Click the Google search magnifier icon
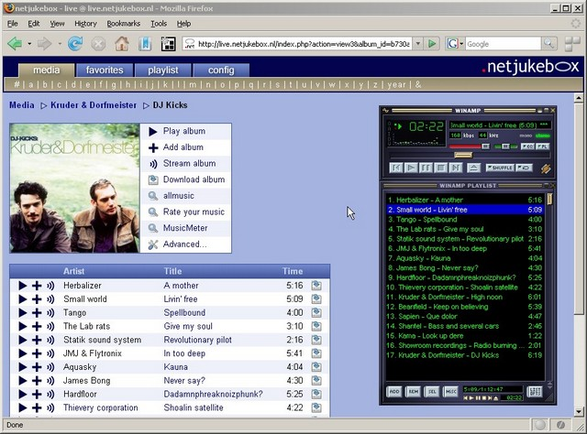 pos(548,44)
